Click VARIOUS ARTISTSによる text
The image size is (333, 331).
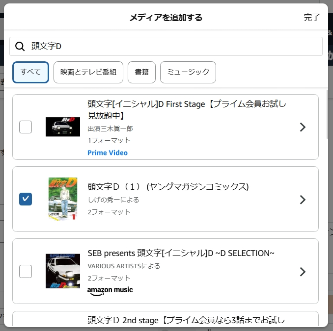(x=124, y=266)
